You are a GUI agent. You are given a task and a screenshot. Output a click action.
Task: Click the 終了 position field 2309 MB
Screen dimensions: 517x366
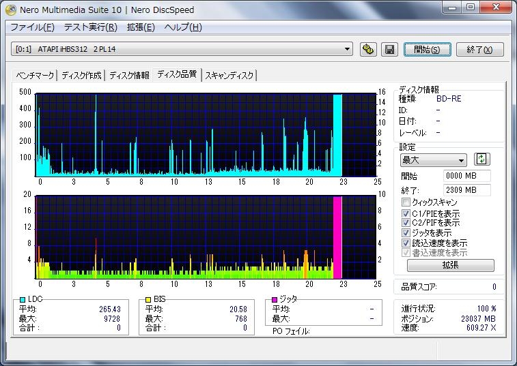pos(467,190)
